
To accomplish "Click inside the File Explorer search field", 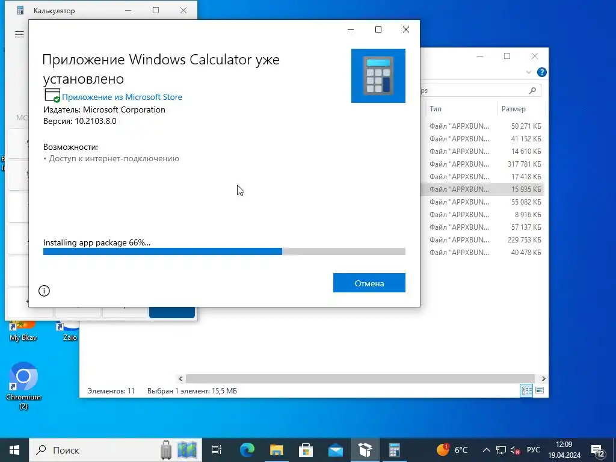I will click(x=473, y=90).
